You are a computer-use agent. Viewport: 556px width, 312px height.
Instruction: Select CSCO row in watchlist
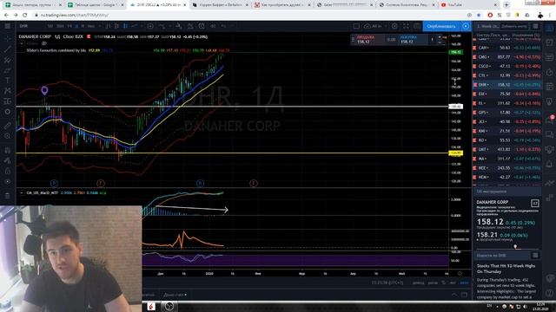click(507, 66)
